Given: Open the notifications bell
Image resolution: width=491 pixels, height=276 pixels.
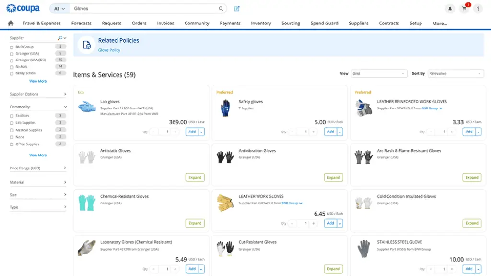Looking at the screenshot, I should coord(450,9).
